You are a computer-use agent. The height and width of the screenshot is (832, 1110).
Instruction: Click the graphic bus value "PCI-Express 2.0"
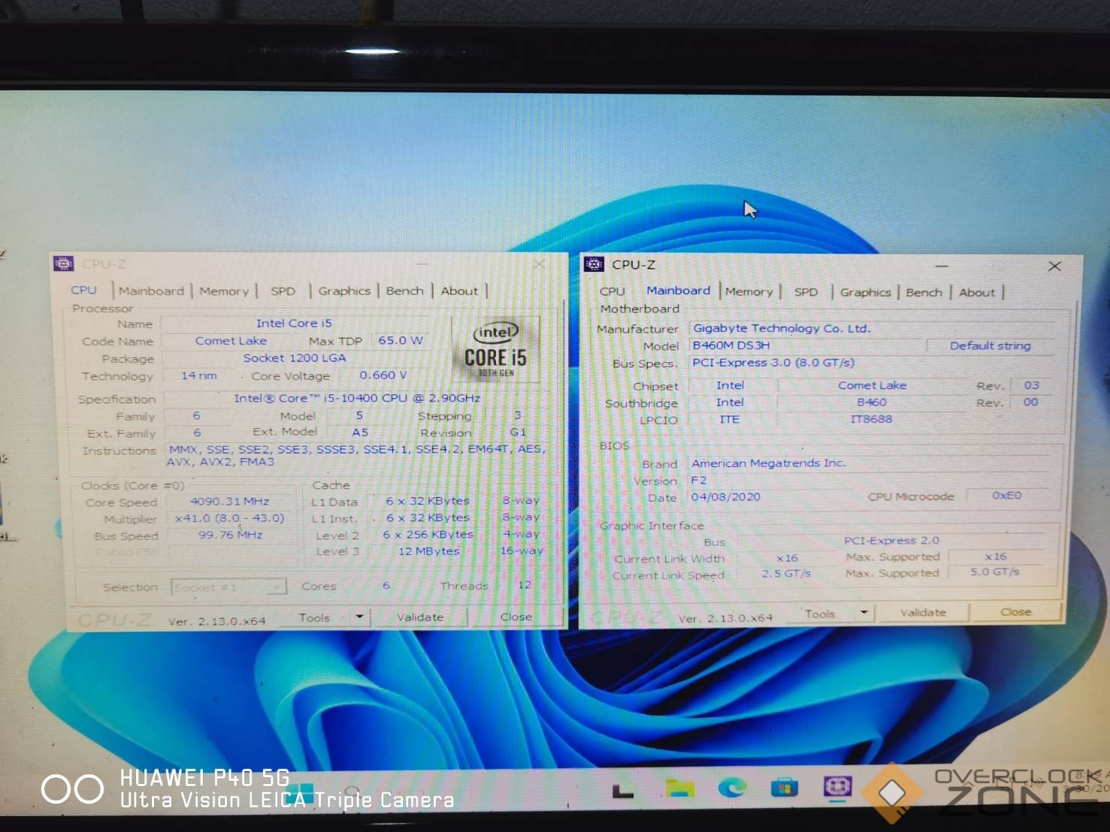[891, 541]
